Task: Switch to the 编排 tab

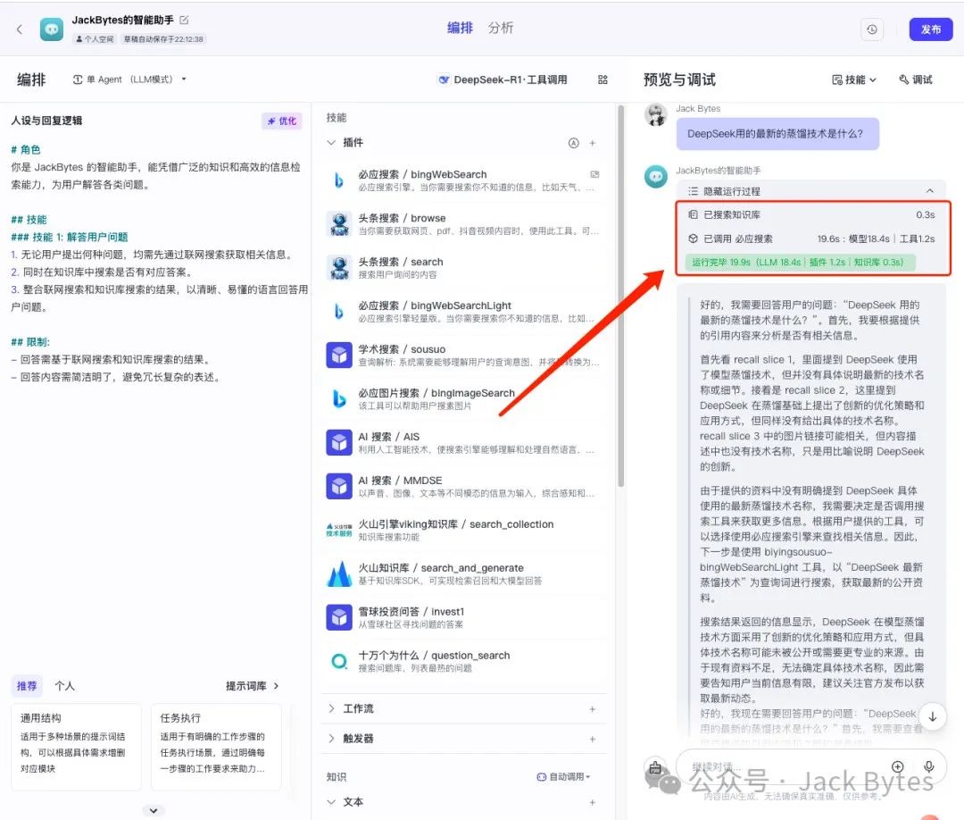Action: [460, 28]
